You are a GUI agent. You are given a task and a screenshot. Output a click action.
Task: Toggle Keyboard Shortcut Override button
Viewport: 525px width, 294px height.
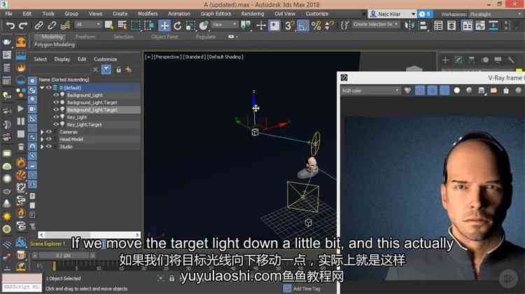[274, 25]
